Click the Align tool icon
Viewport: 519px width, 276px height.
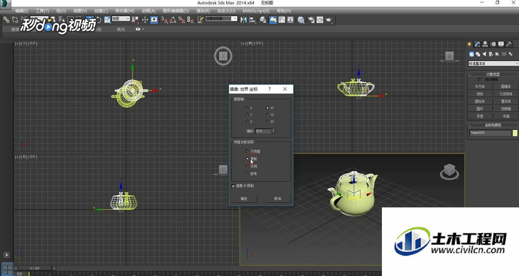pyautogui.click(x=253, y=20)
